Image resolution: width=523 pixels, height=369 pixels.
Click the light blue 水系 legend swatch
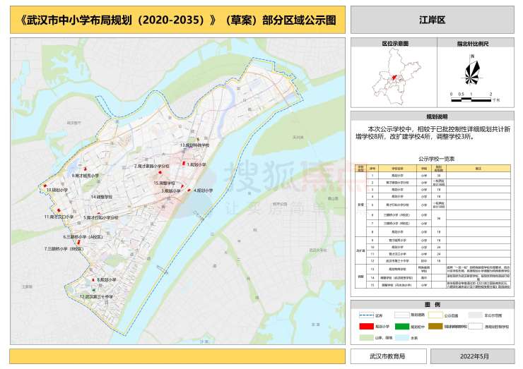(402, 337)
